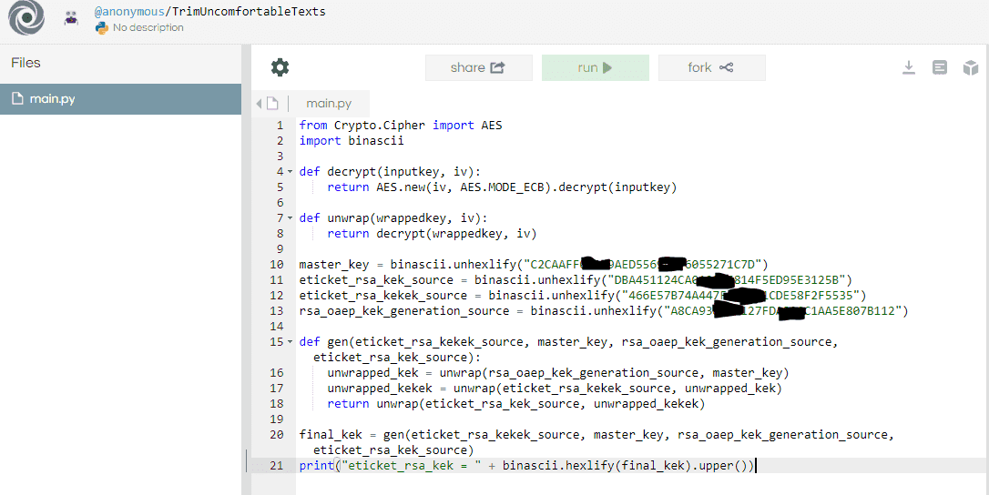Click the master_key assignment line
This screenshot has height=495, width=989.
pyautogui.click(x=534, y=264)
